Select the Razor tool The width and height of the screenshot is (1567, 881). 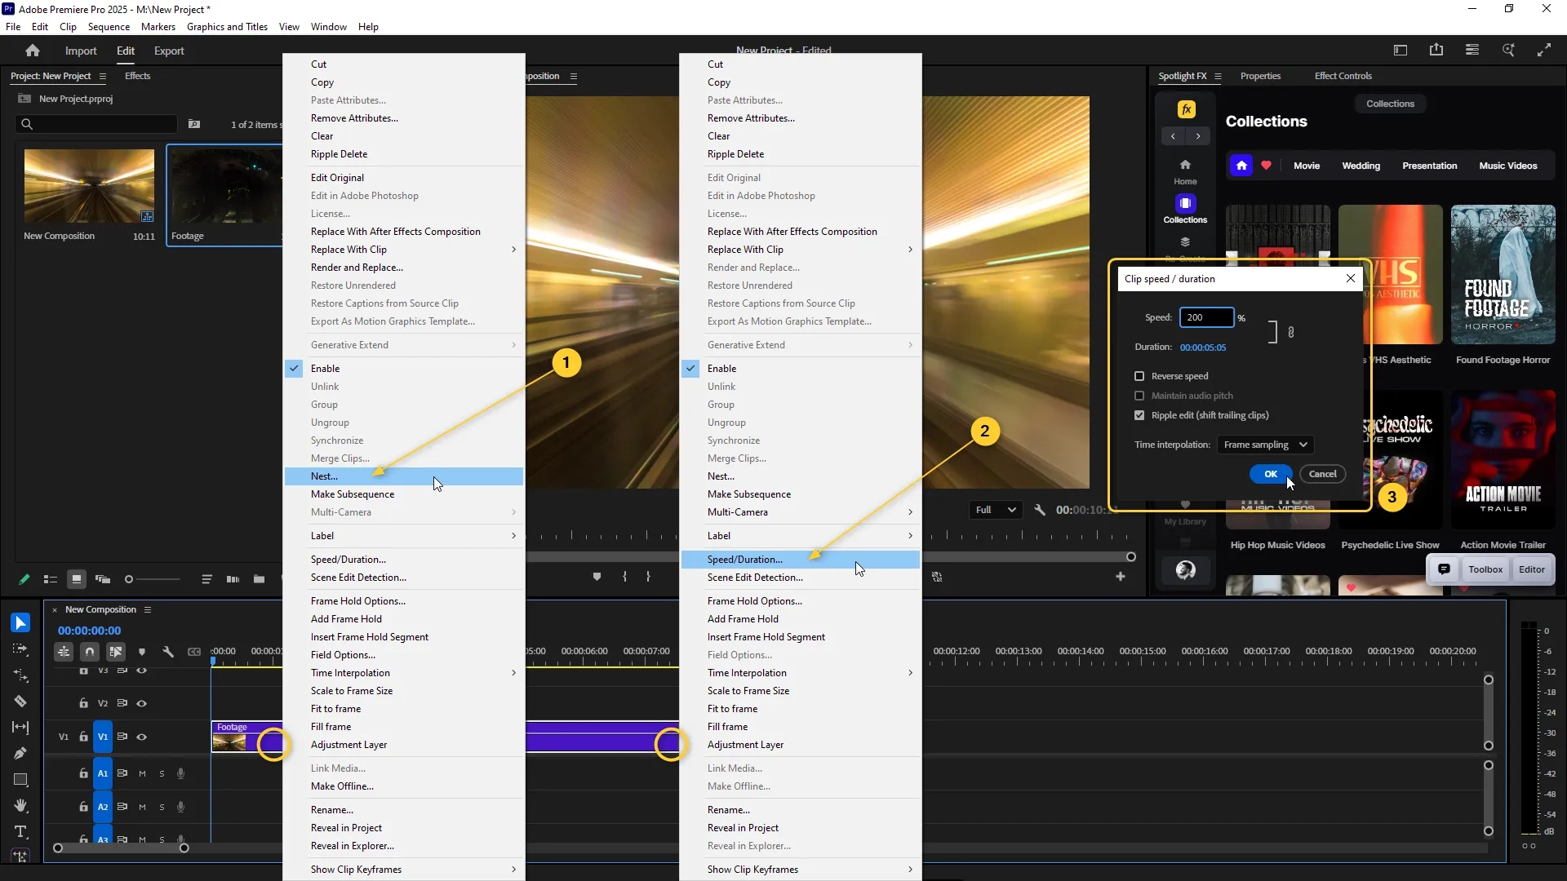pyautogui.click(x=20, y=702)
